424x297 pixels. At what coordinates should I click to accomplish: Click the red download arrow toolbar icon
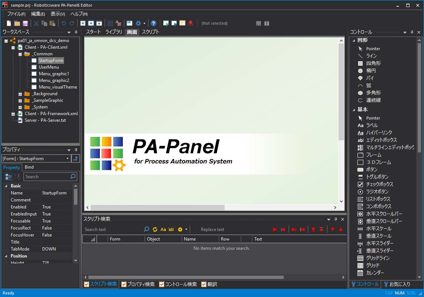click(191, 24)
